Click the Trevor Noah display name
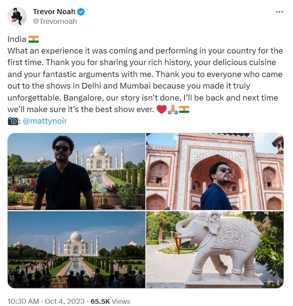Viewport: 293px width, 306px height. (x=54, y=12)
